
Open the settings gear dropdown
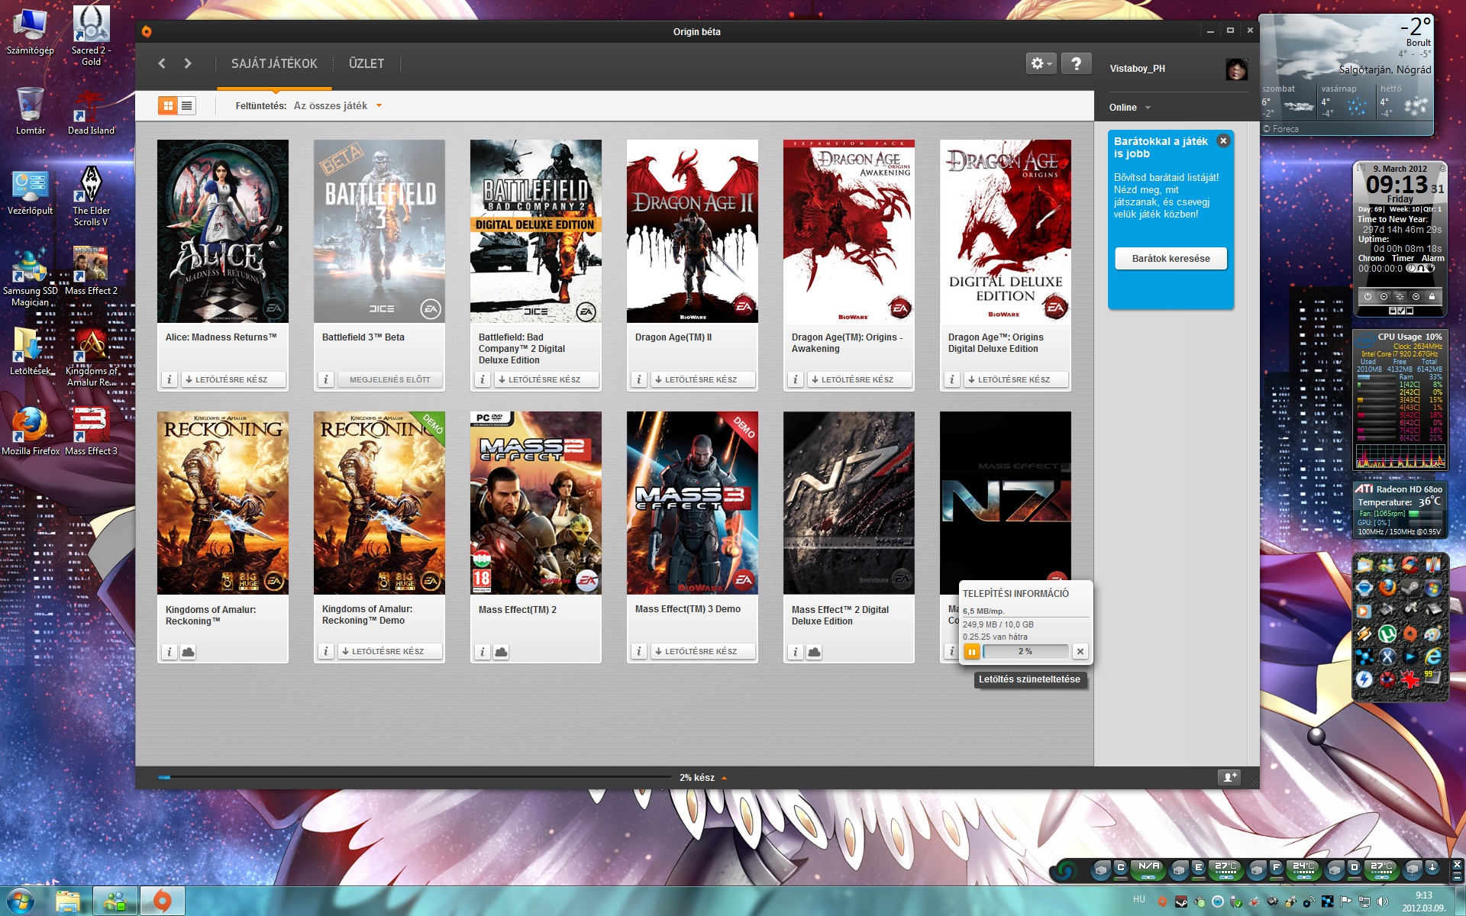pos(1041,63)
